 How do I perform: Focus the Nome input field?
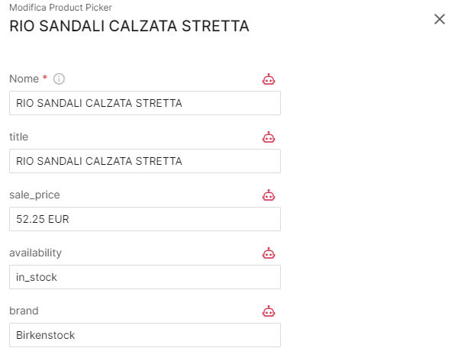click(x=145, y=103)
